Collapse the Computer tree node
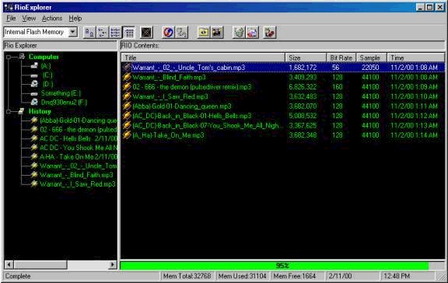 tap(9, 57)
